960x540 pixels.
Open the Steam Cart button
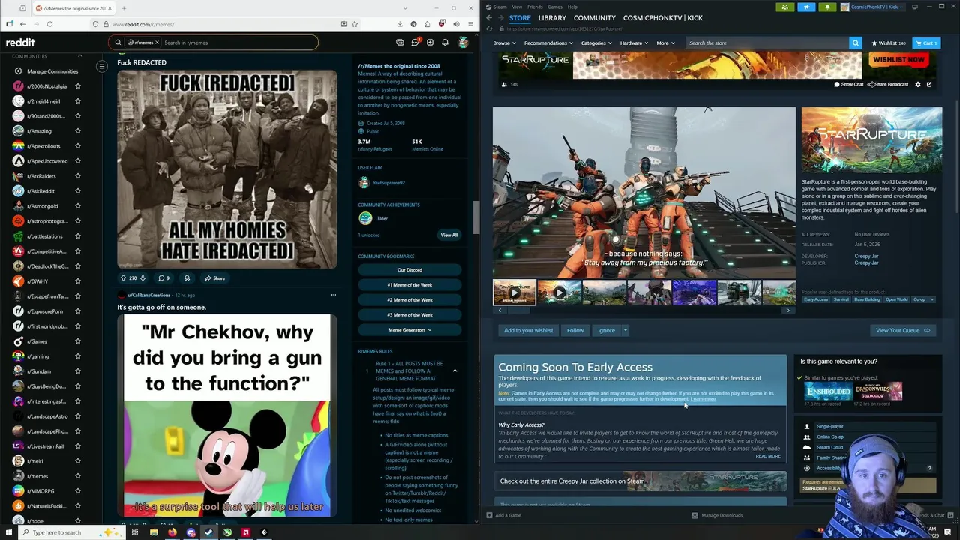coord(928,43)
